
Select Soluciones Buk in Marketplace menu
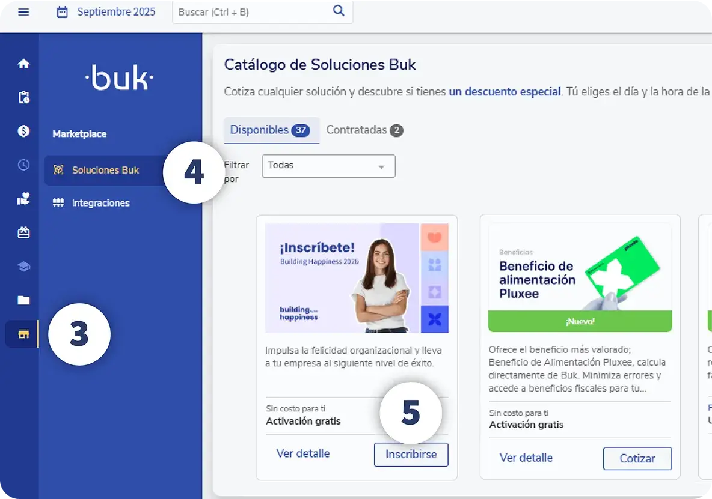coord(106,170)
